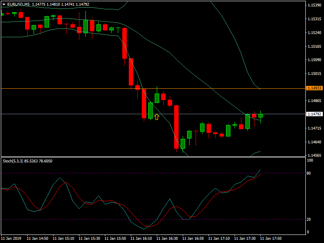Click the 1.14565 price scale label

314,156
